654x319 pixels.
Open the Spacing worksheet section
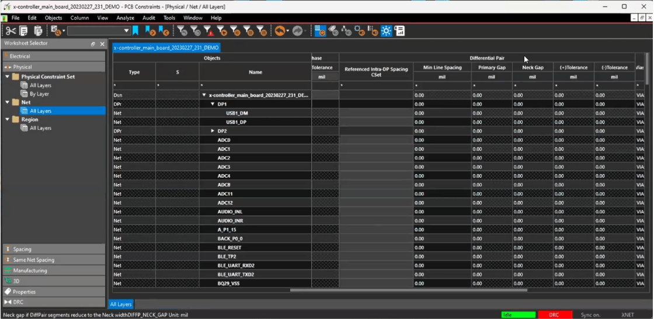pyautogui.click(x=54, y=249)
